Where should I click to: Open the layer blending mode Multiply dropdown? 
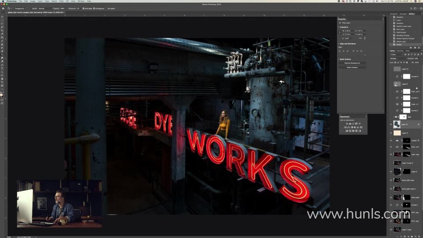[397, 58]
